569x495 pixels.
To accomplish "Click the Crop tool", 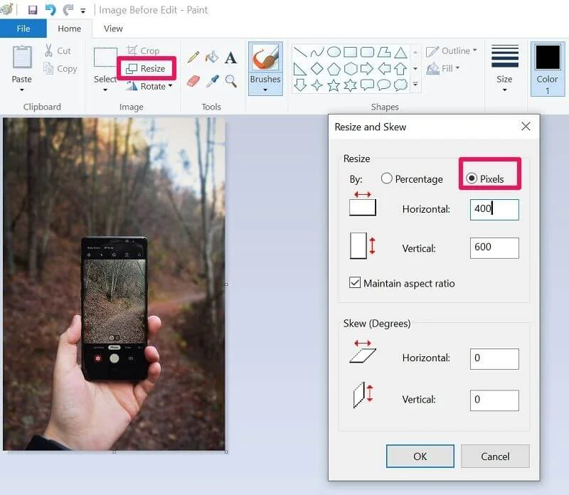I will coord(144,50).
